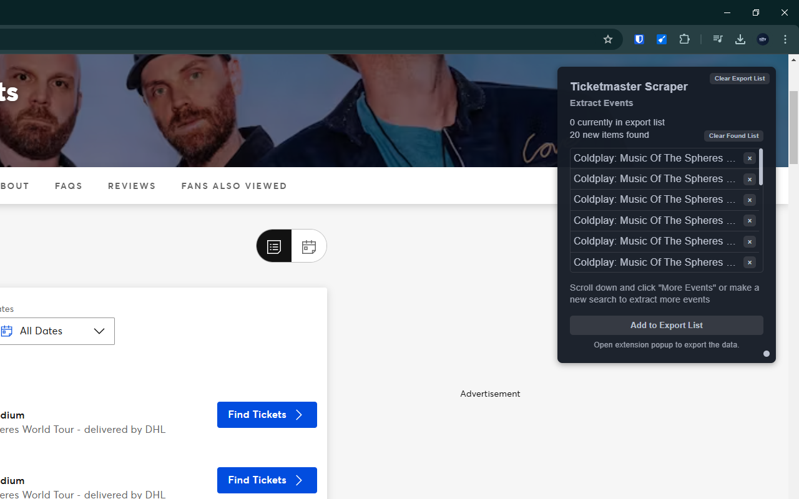Viewport: 799px width, 499px height.
Task: Switch to calendar view of events
Action: [308, 246]
